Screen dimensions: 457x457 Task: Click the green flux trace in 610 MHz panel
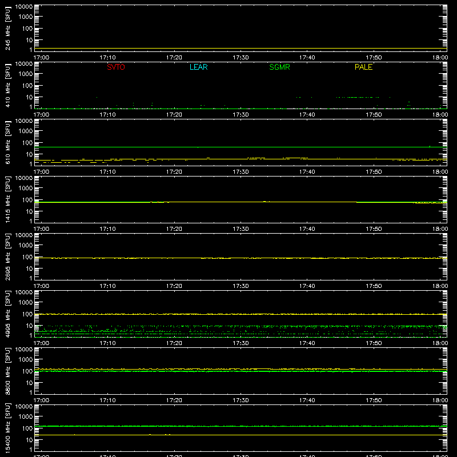click(240, 147)
